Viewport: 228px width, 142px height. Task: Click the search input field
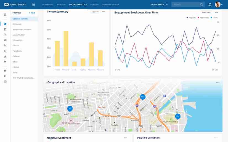click(x=188, y=4)
